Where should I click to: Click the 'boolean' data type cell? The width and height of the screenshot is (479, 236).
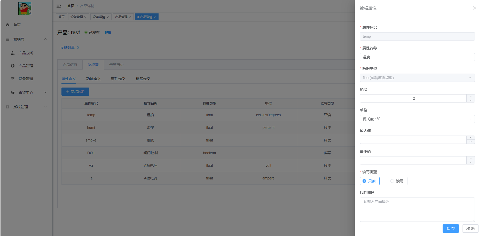coord(209,153)
